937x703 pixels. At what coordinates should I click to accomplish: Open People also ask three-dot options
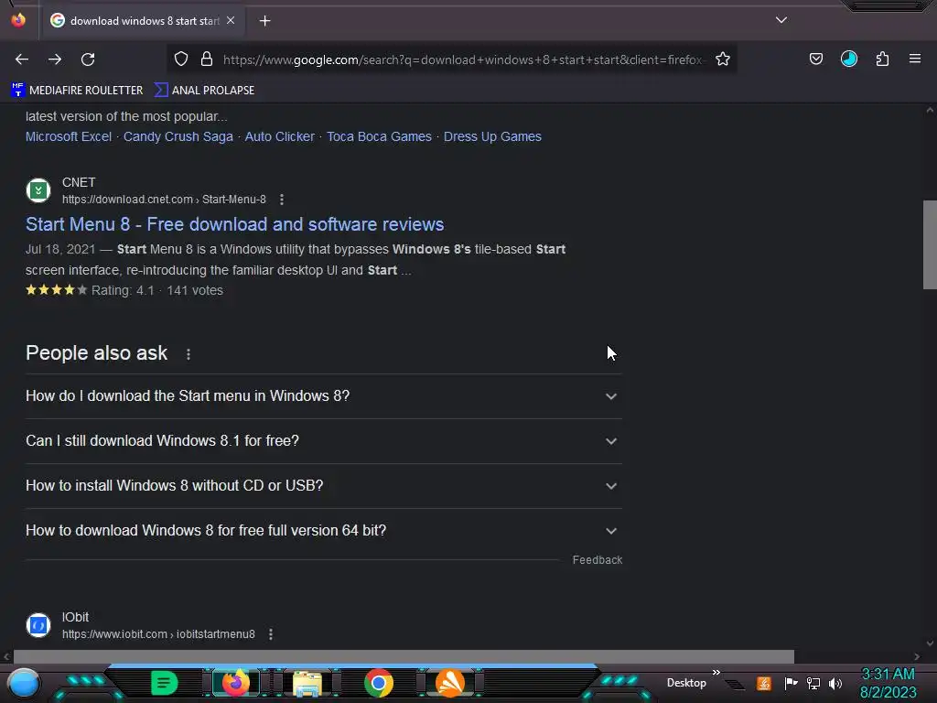click(188, 354)
